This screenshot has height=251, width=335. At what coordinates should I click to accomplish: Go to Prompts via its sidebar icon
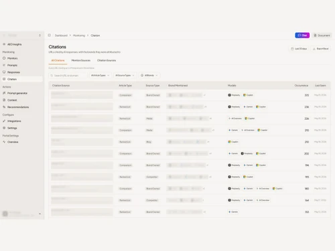(x=4, y=65)
